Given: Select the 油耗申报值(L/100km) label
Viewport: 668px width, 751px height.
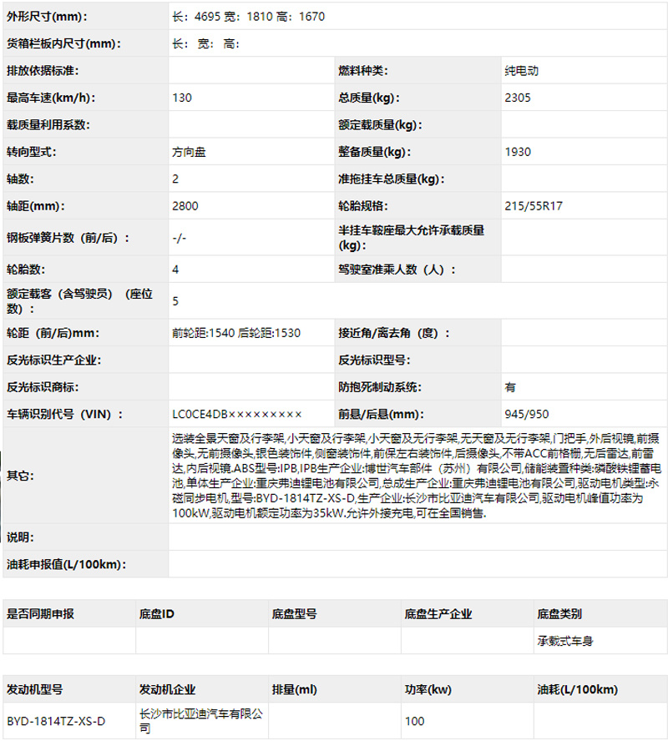Looking at the screenshot, I should [x=66, y=564].
